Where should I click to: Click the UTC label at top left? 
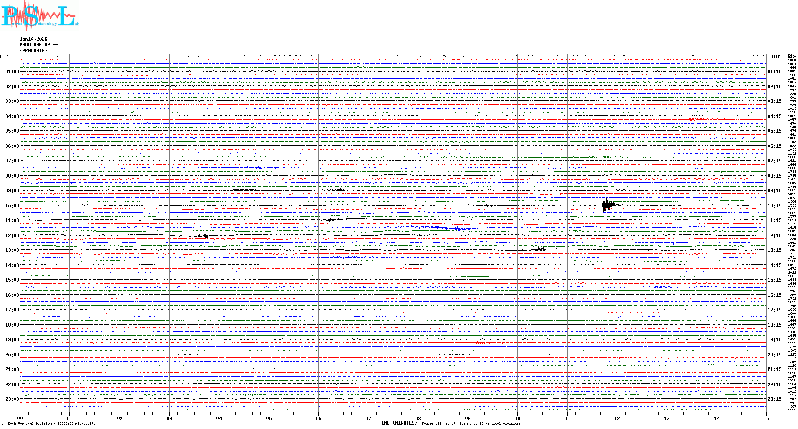point(4,57)
